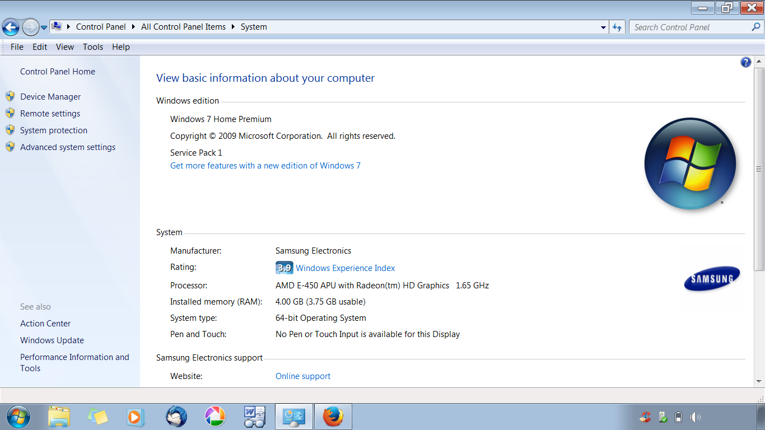
Task: Click the CCleaner icon in system tray
Action: tap(646, 417)
